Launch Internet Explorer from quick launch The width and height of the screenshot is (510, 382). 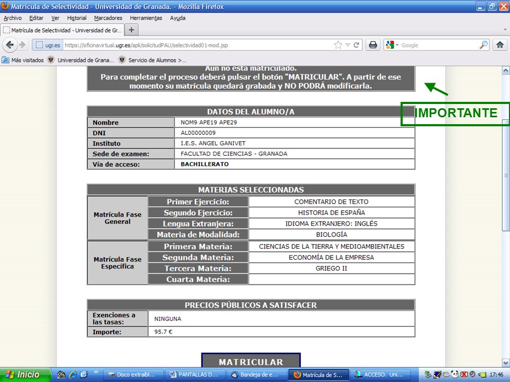(73, 375)
